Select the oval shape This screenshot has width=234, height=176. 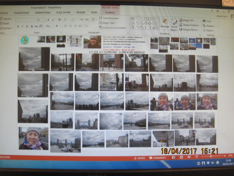[x=150, y=19]
